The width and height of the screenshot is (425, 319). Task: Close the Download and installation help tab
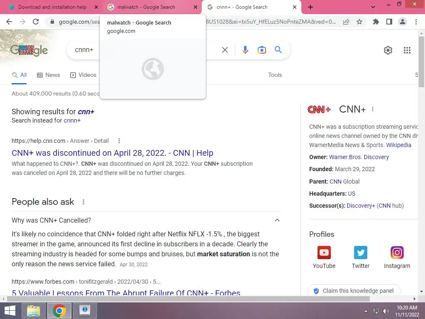[x=96, y=7]
